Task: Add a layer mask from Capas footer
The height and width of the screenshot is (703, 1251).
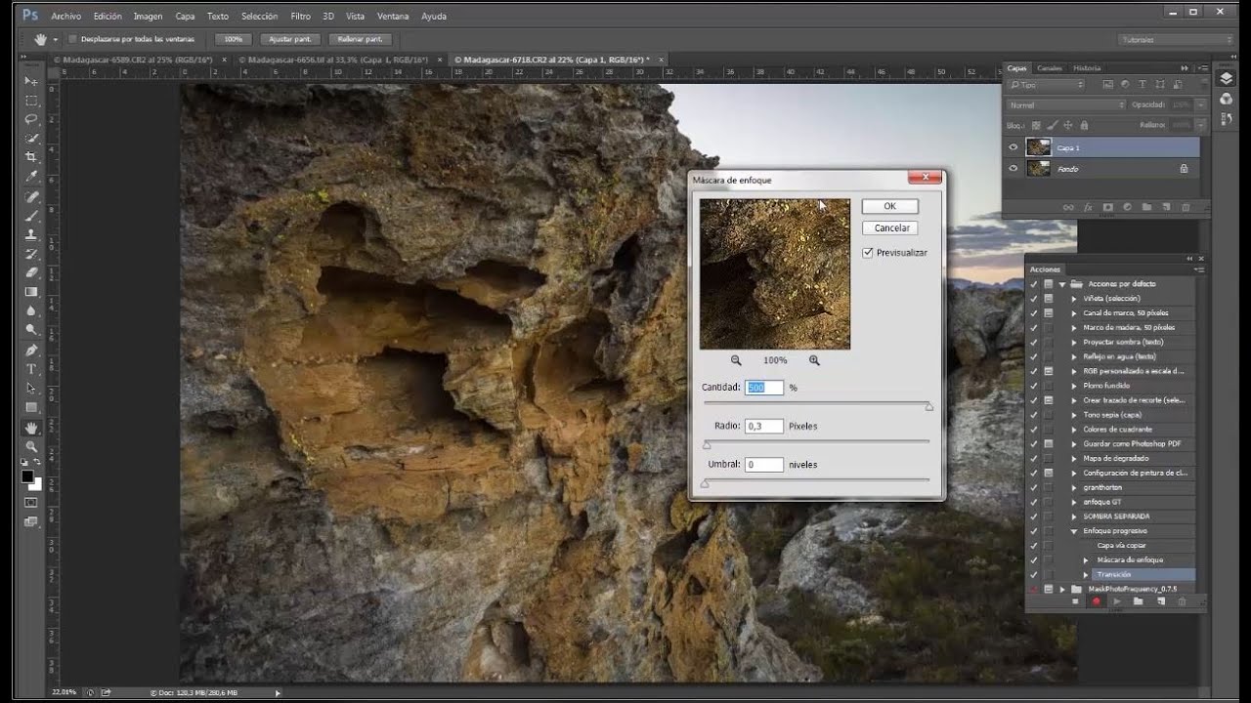Action: tap(1107, 207)
